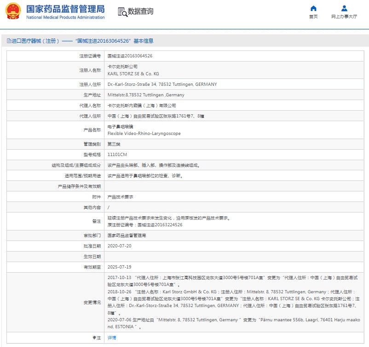Open the 详情 link
The width and height of the screenshot is (369, 347).
(112, 337)
